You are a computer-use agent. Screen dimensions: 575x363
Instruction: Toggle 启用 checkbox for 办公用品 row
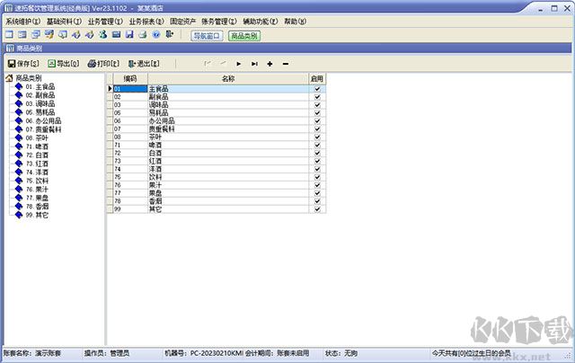(317, 121)
